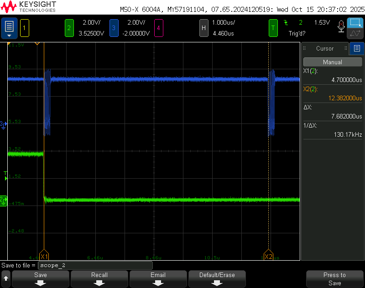Click the muted microphone voice icon
365x288 pixels.
click(x=341, y=26)
